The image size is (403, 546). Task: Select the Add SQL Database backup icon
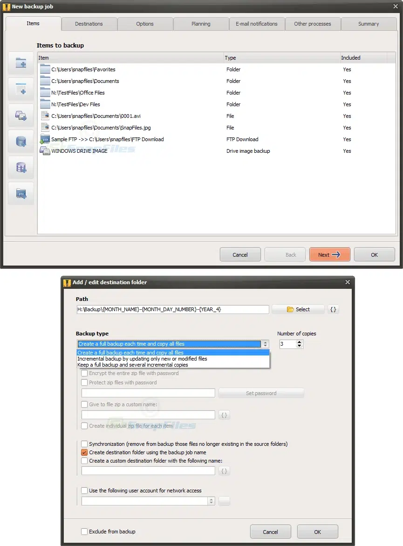[21, 142]
